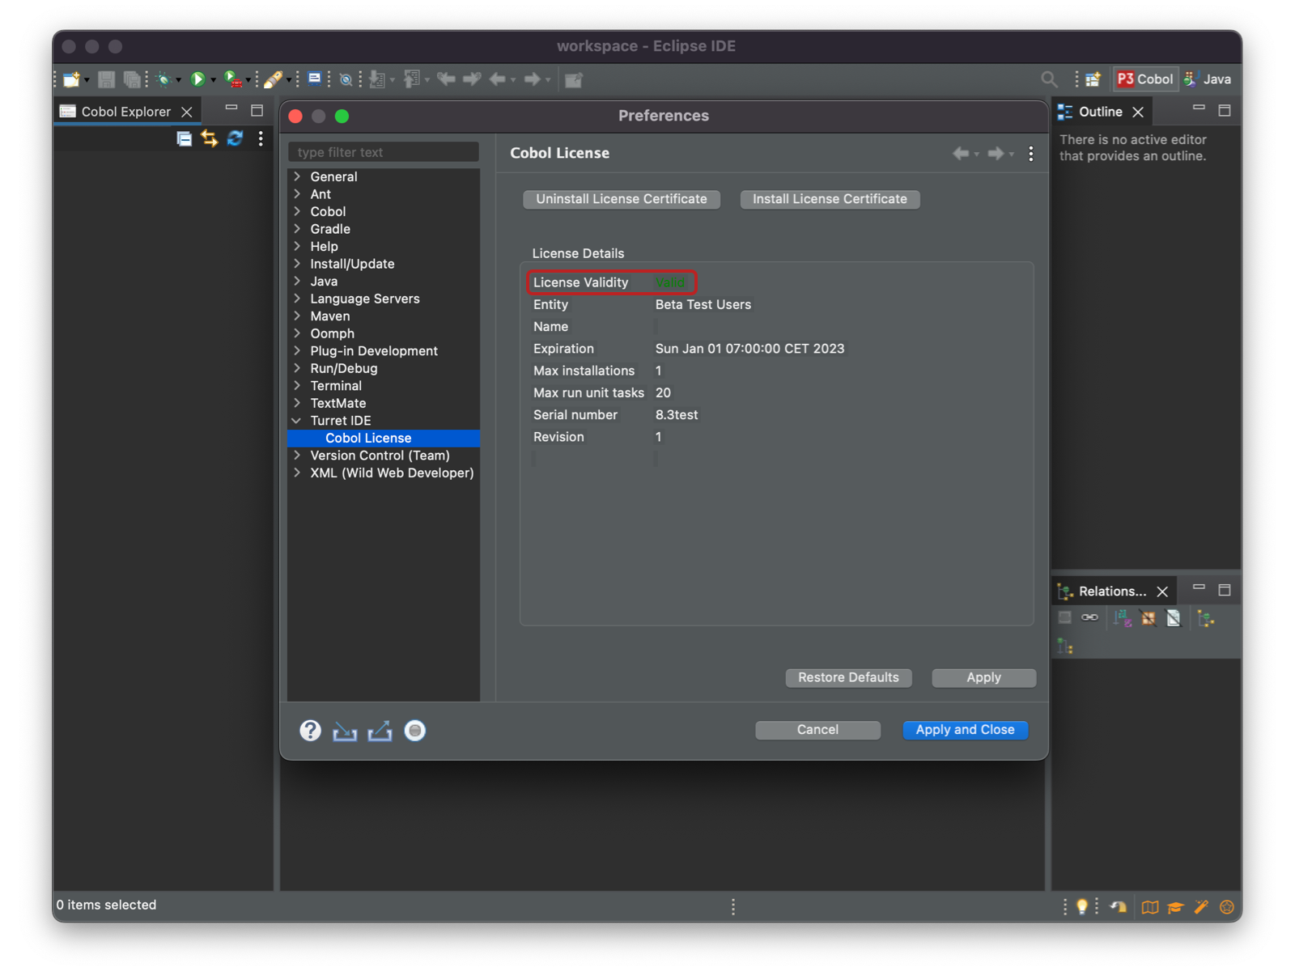Click the magic wand icon in status bar
This screenshot has width=1295, height=971.
[1201, 907]
